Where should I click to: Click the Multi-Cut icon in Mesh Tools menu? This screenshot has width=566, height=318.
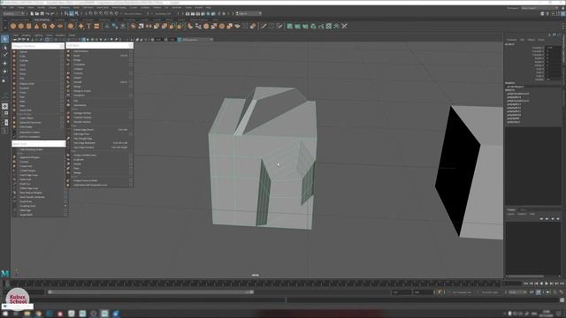coord(14,184)
